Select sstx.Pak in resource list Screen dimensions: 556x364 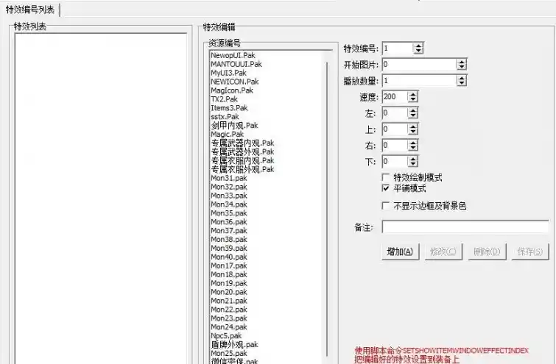[x=225, y=116]
